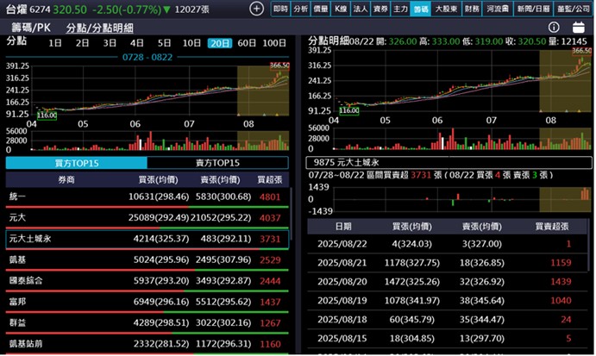
Task: Sort by the 買超張 column header
Action: 270,179
